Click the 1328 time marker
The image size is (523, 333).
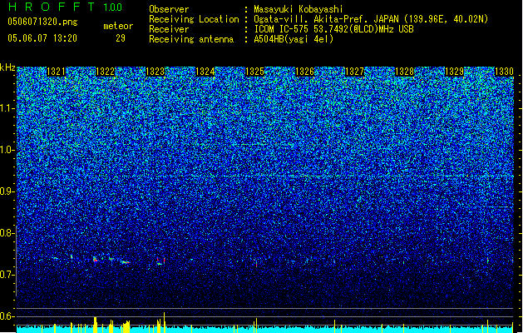point(405,72)
